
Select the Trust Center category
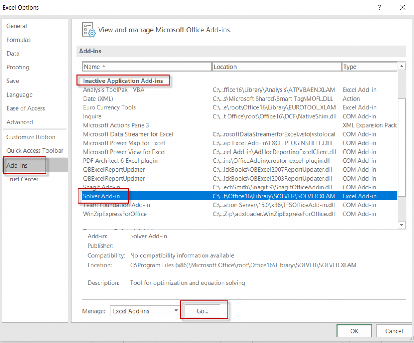point(23,179)
